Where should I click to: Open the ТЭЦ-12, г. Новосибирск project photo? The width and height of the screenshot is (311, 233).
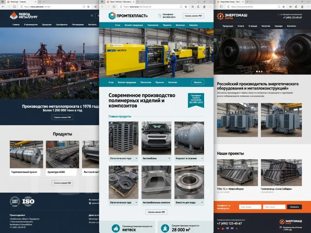pos(238,173)
